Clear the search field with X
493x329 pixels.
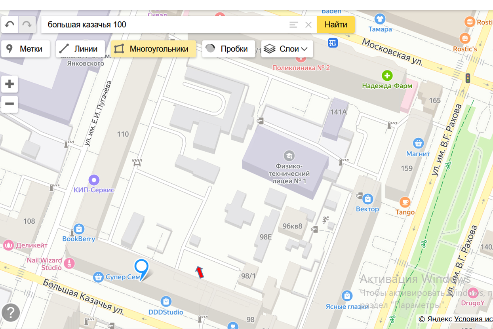coord(308,25)
